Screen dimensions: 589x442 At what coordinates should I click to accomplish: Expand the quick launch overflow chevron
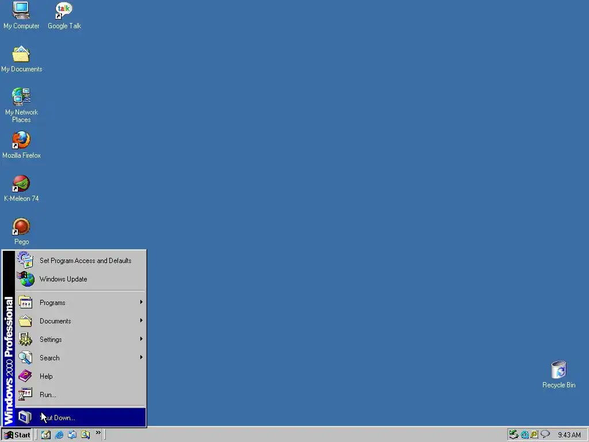98,433
